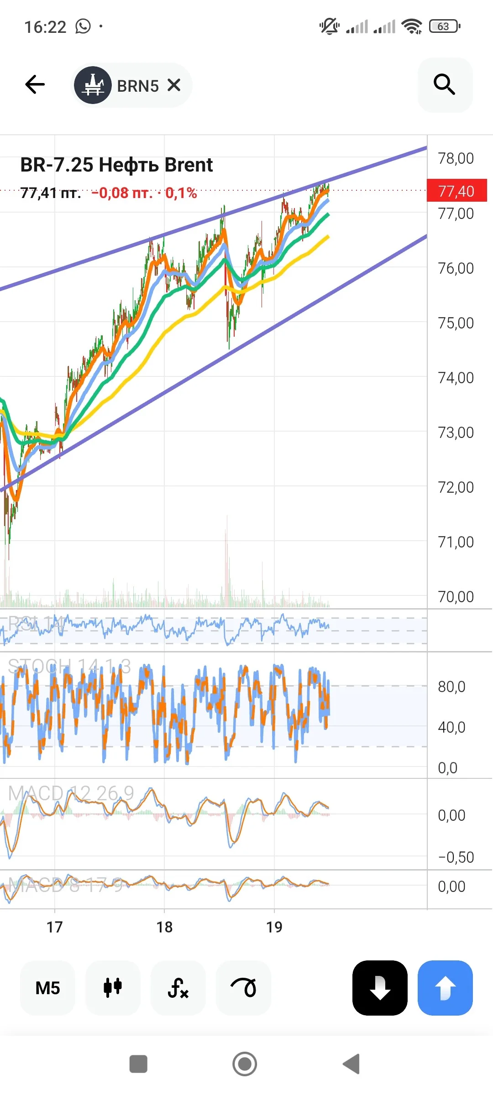Image resolution: width=493 pixels, height=1095 pixels.
Task: Tap the Android home circle button
Action: click(245, 1064)
